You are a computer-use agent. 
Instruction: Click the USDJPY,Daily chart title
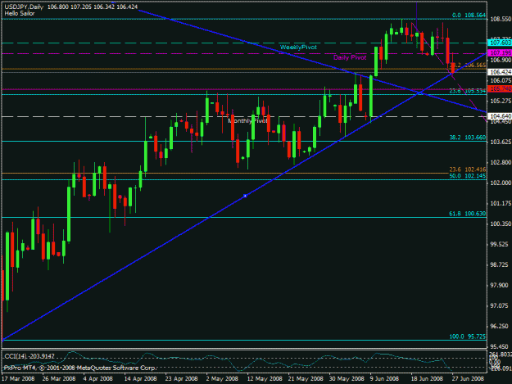[x=24, y=7]
